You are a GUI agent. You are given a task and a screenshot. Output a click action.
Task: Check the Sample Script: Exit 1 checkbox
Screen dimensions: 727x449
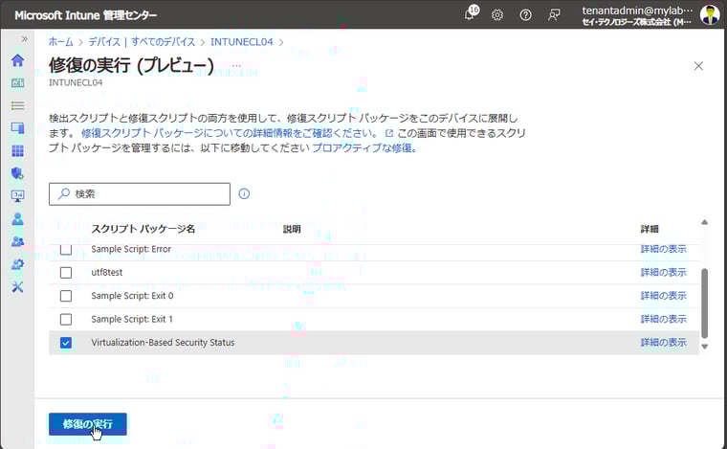click(66, 319)
